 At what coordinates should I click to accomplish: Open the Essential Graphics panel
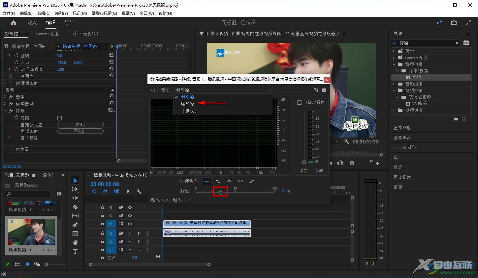pyautogui.click(x=402, y=128)
